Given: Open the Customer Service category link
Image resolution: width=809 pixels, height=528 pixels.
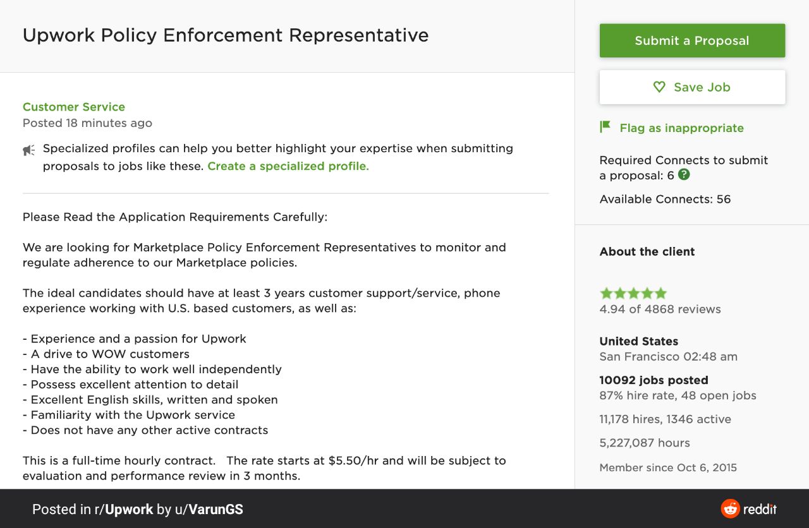Looking at the screenshot, I should point(74,107).
